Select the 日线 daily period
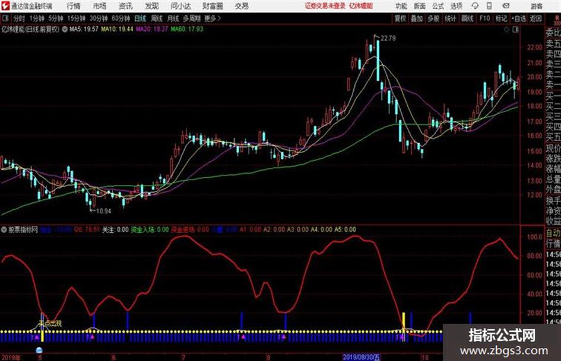Screen dimensions: 561x361 pyautogui.click(x=140, y=18)
